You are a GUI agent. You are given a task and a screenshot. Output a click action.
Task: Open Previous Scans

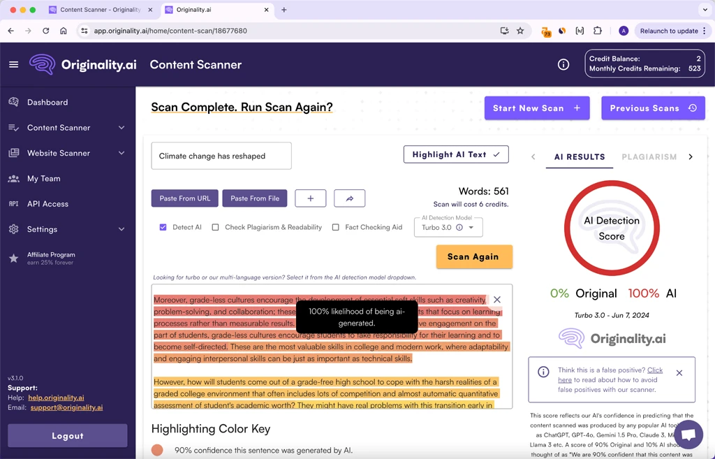tap(653, 108)
